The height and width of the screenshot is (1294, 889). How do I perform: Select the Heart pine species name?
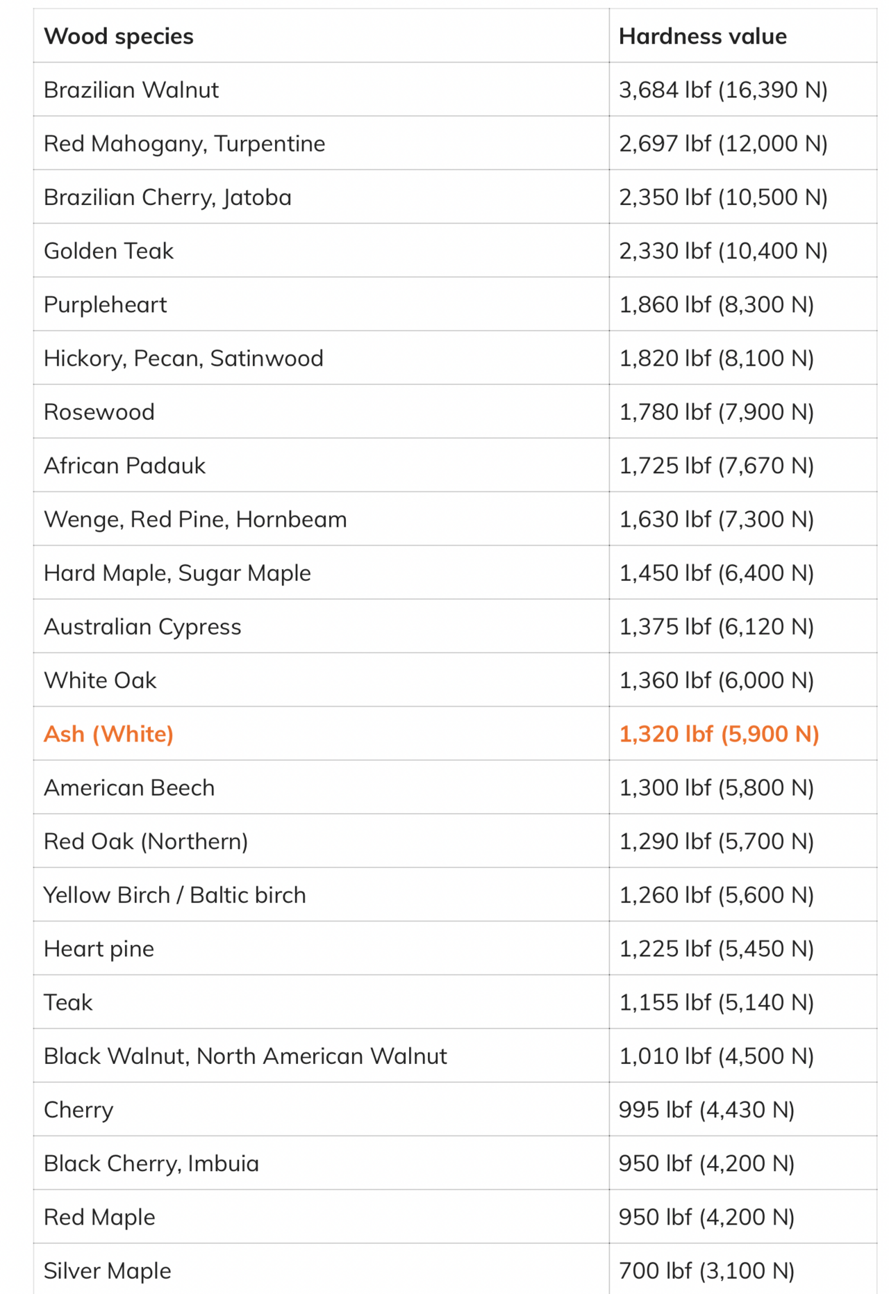(x=99, y=949)
